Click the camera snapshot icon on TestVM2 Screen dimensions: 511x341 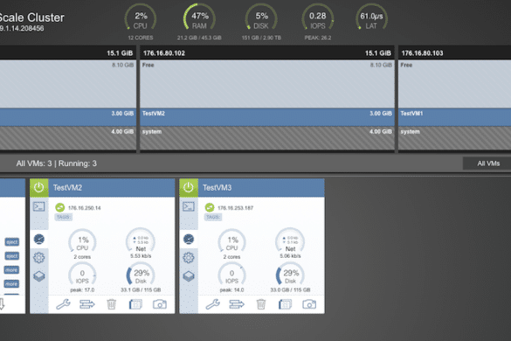(x=160, y=304)
